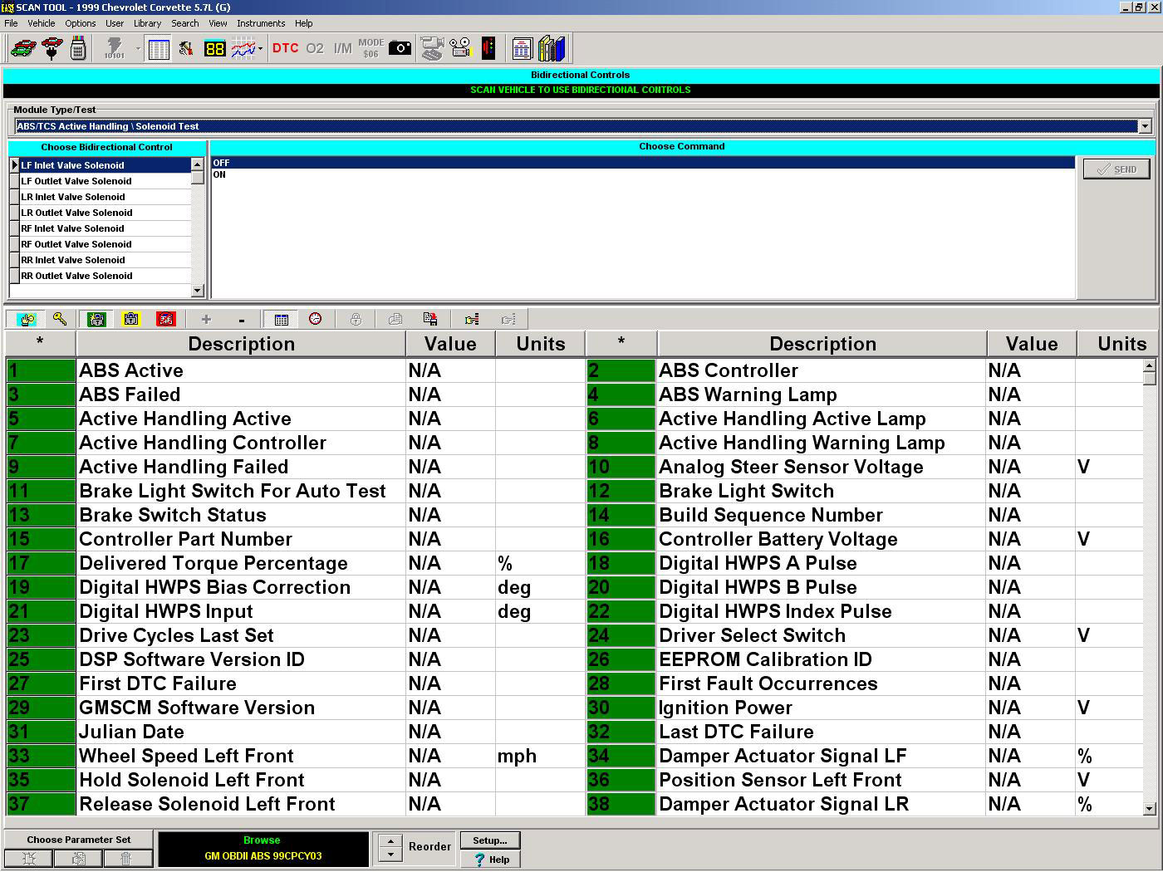Click the traffic light indicator icon
Image resolution: width=1163 pixels, height=872 pixels.
[x=488, y=48]
